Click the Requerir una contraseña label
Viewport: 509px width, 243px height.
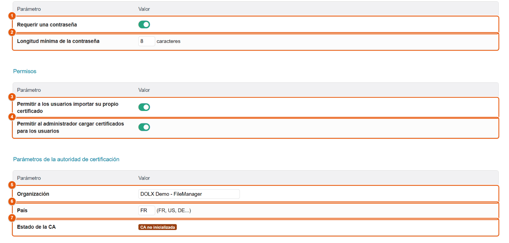[47, 25]
